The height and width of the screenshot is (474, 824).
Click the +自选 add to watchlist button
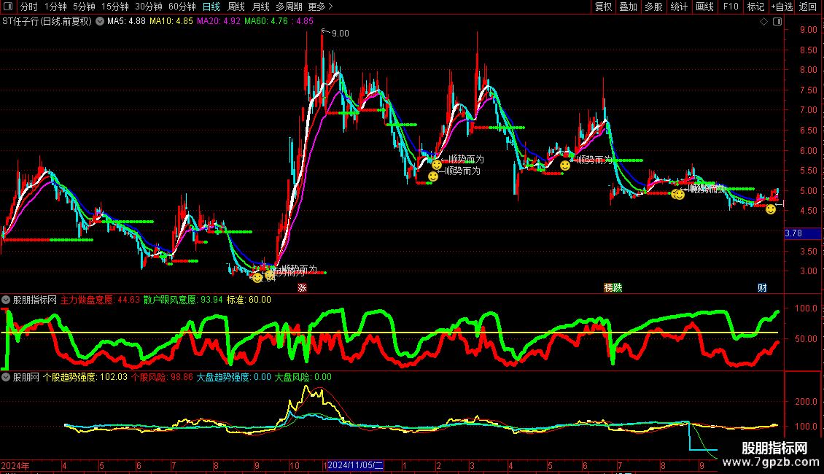(x=782, y=7)
